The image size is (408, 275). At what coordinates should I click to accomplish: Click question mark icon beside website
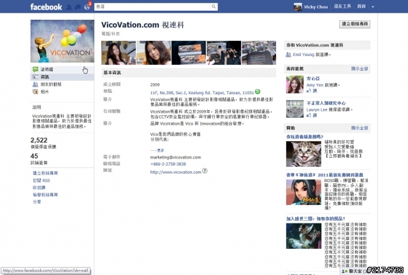(205, 171)
